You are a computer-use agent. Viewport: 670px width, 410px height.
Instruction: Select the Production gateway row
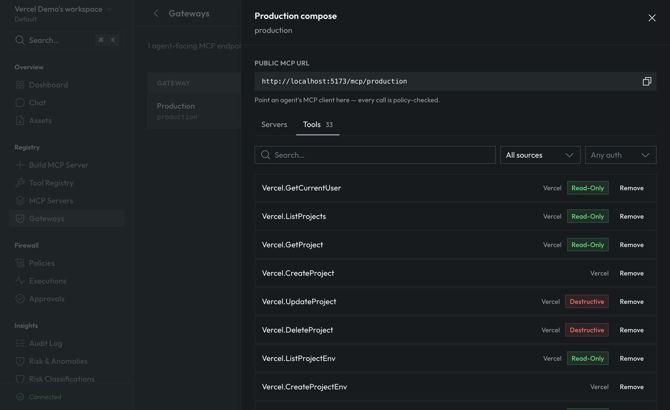pos(194,111)
